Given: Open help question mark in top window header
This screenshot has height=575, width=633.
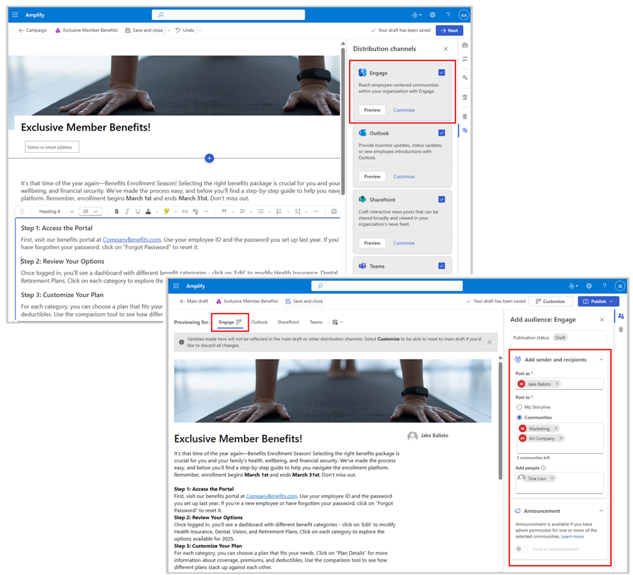Looking at the screenshot, I should point(448,15).
